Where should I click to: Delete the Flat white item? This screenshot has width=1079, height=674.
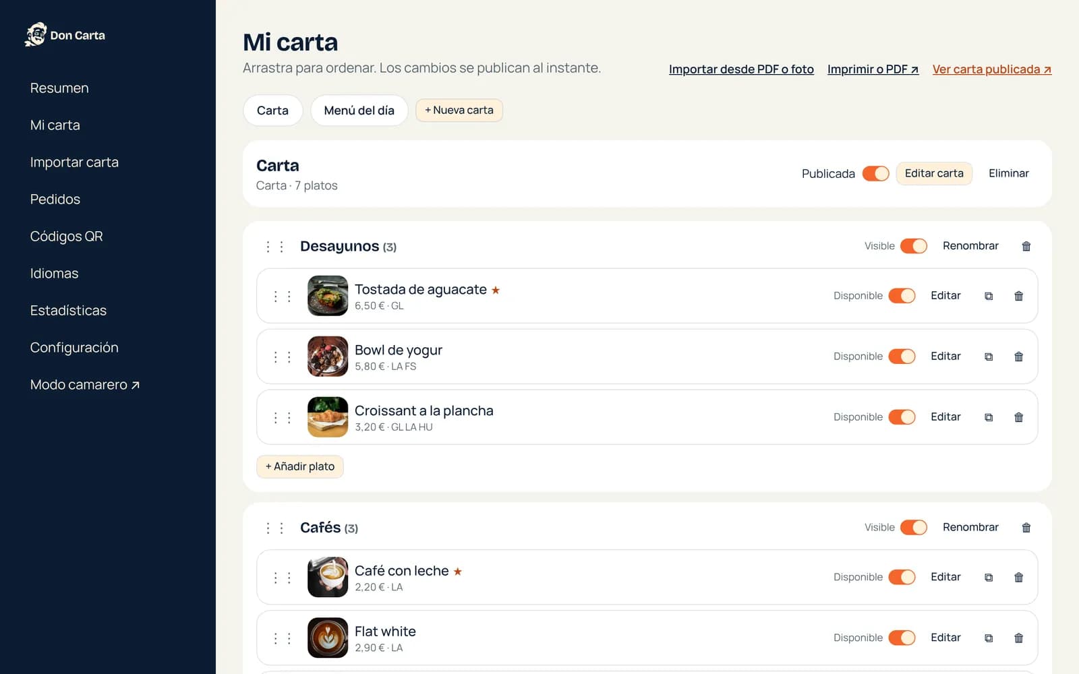[x=1018, y=638]
